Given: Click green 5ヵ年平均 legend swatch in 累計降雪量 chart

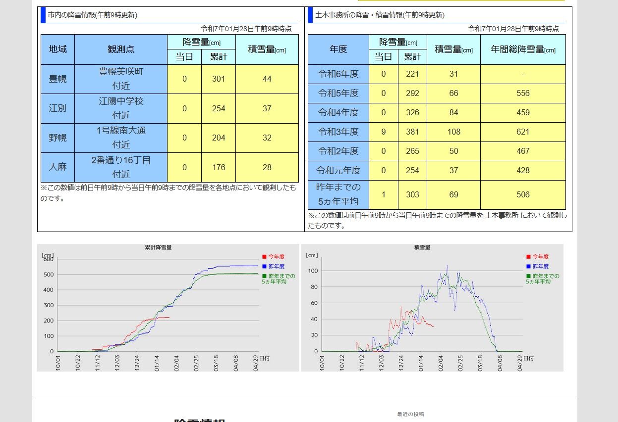Looking at the screenshot, I should pos(264,276).
